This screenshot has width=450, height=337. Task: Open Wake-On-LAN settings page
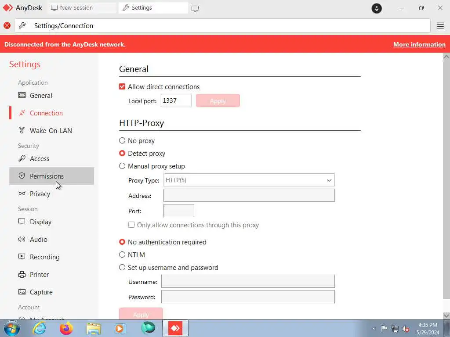click(x=52, y=130)
